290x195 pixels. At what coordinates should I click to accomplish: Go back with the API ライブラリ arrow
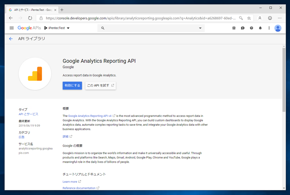pyautogui.click(x=11, y=39)
